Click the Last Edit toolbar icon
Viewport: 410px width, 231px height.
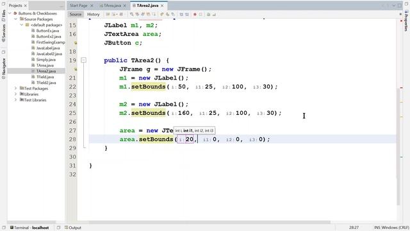(108, 14)
